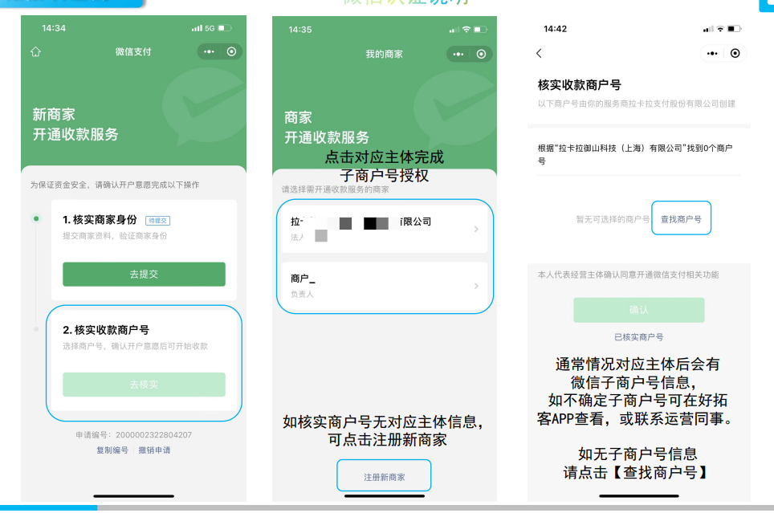Click the 撤销申请 link
Viewport: 774px width, 513px height.
coord(154,450)
